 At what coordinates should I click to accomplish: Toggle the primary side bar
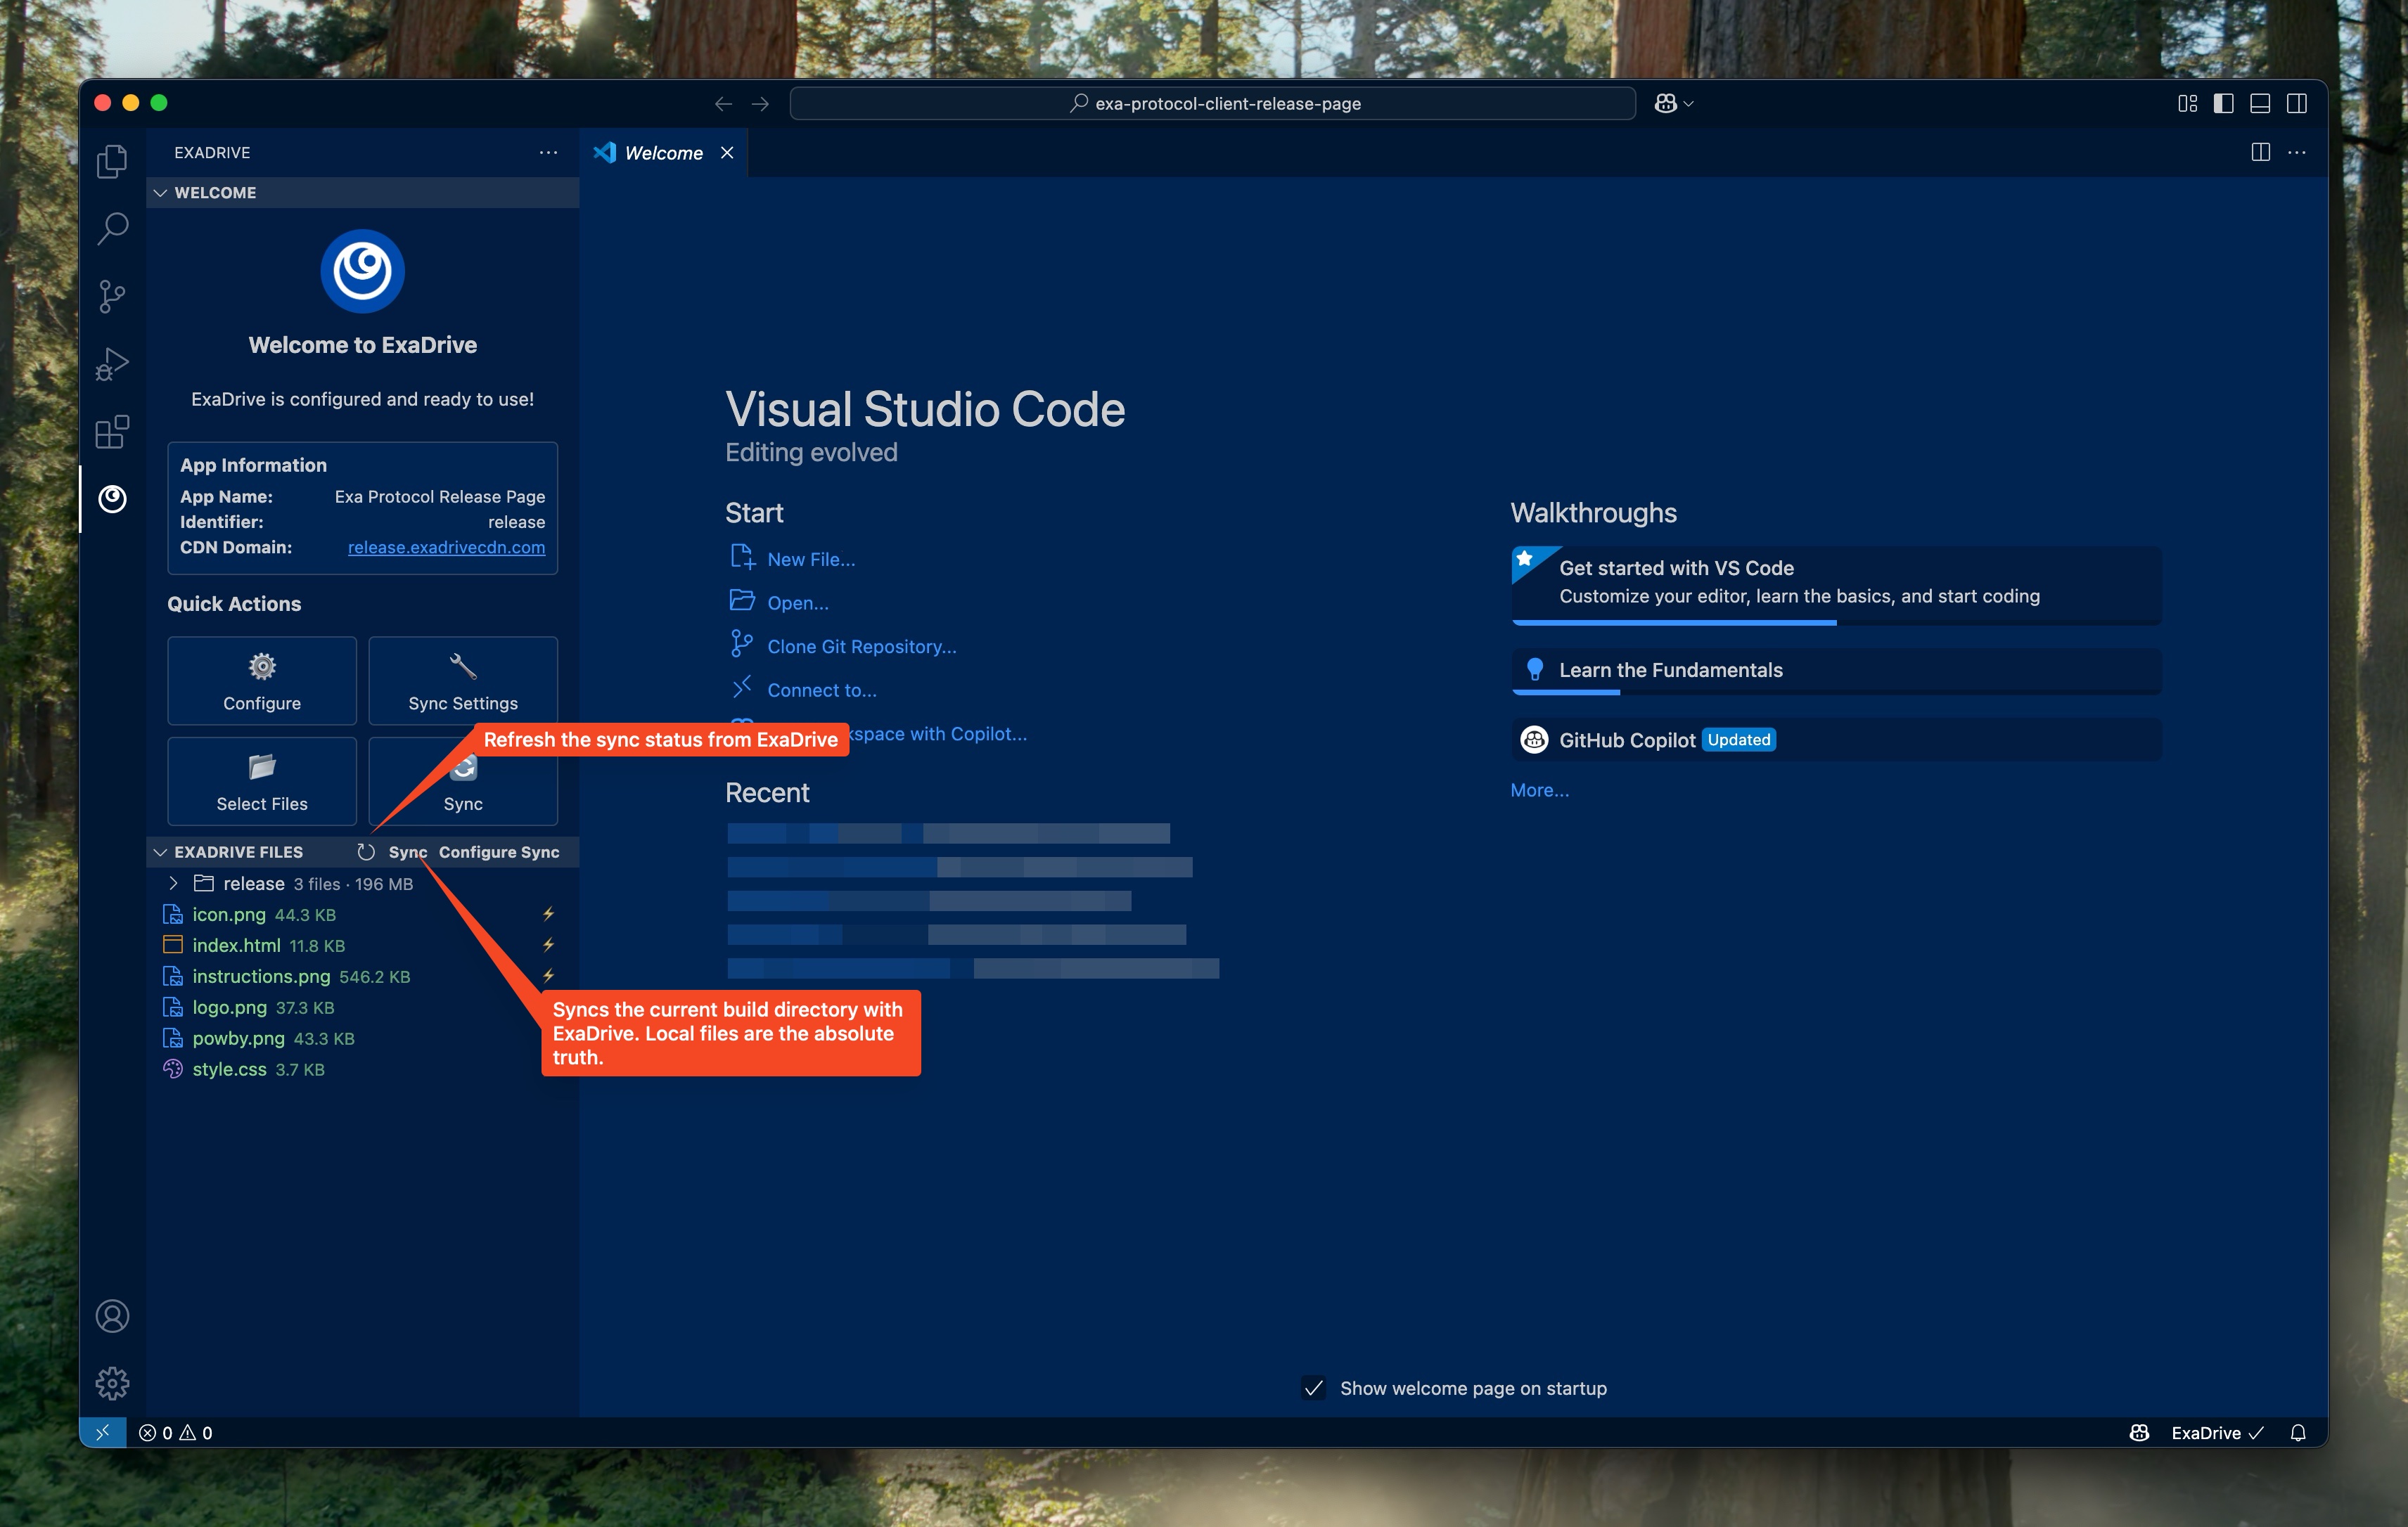tap(2223, 104)
